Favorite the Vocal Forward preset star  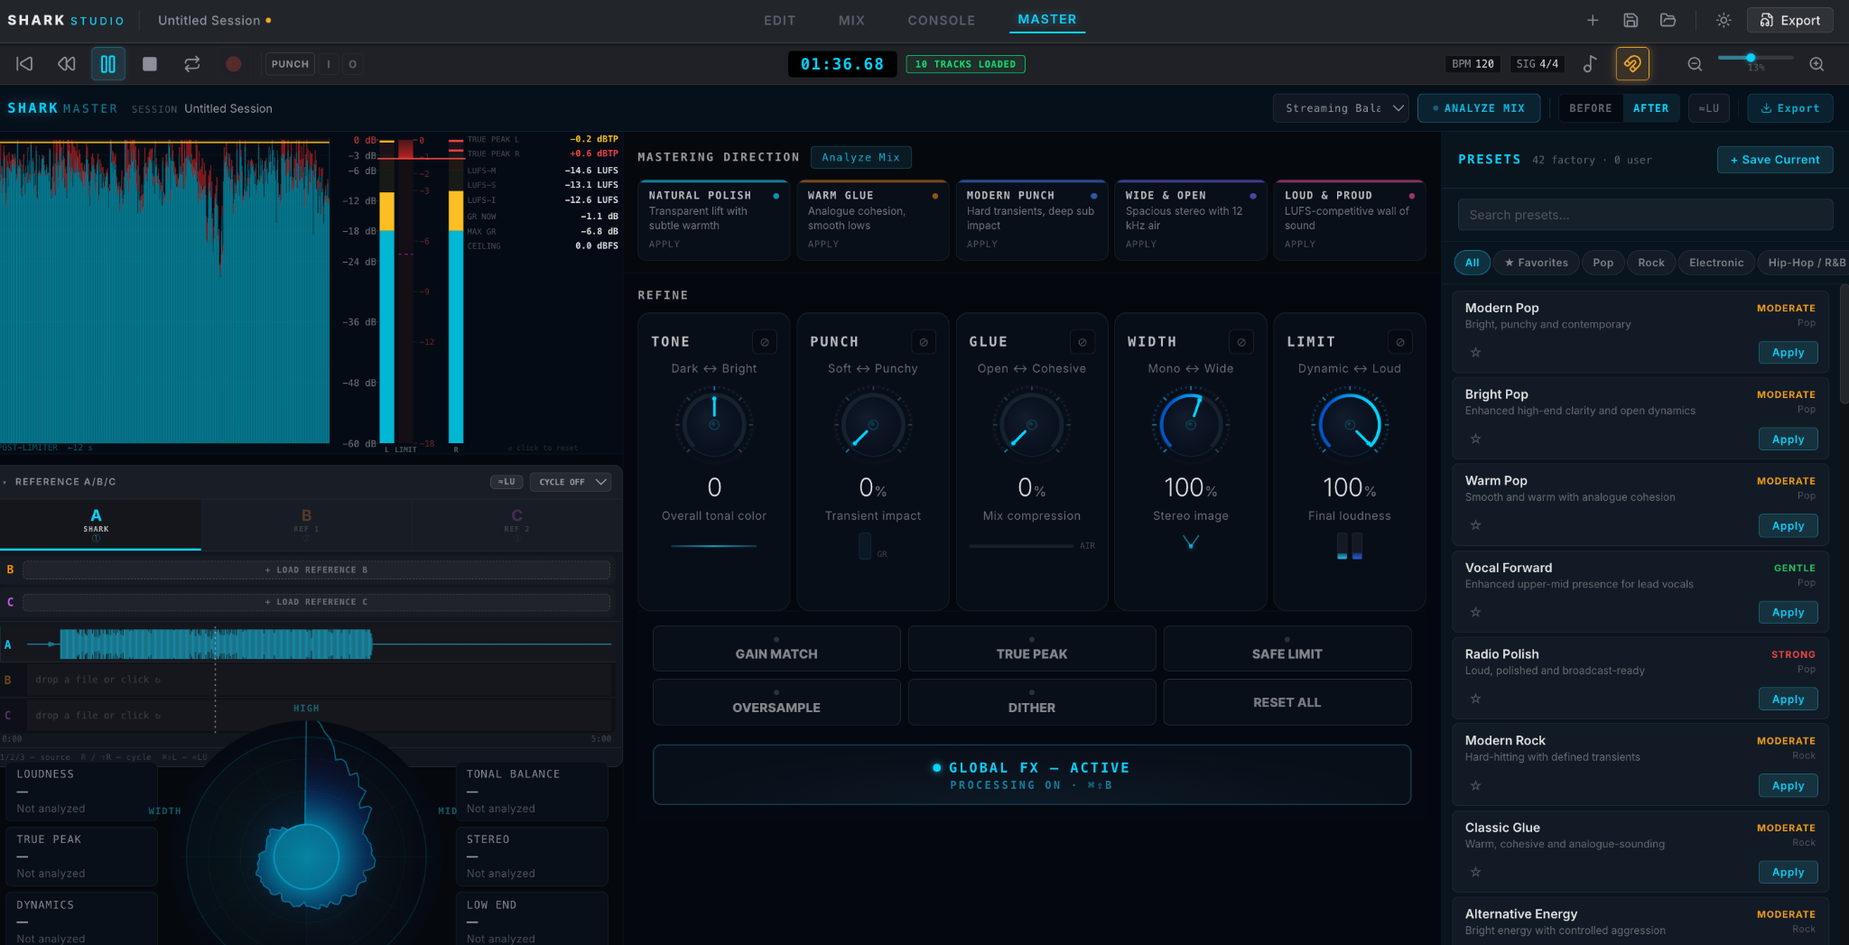point(1475,612)
